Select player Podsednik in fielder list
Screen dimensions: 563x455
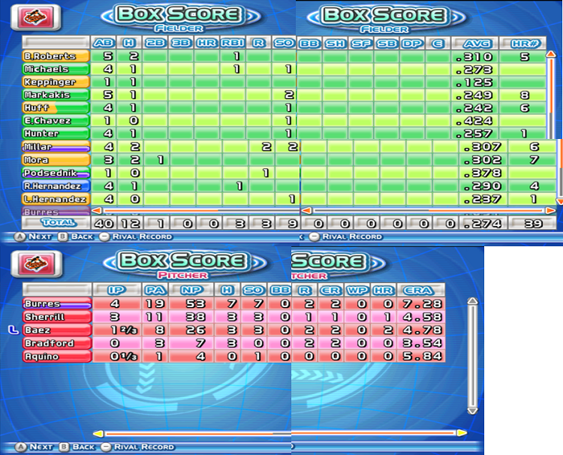56,173
